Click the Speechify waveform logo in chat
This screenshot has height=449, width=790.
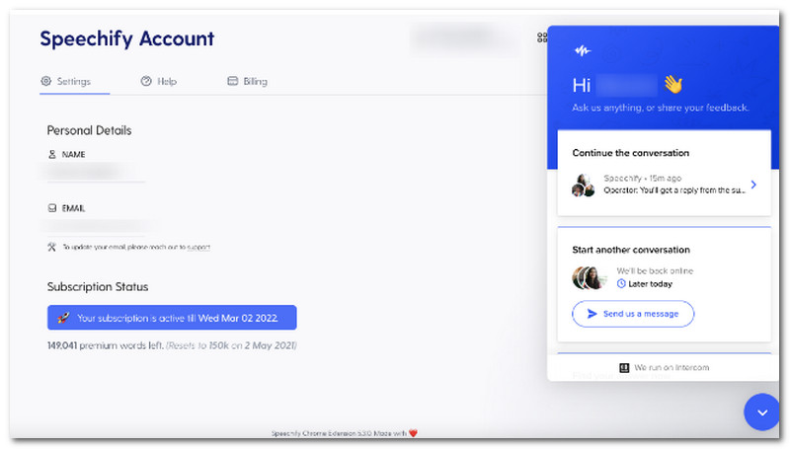coord(583,50)
